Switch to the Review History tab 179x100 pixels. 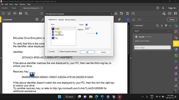click(x=70, y=20)
